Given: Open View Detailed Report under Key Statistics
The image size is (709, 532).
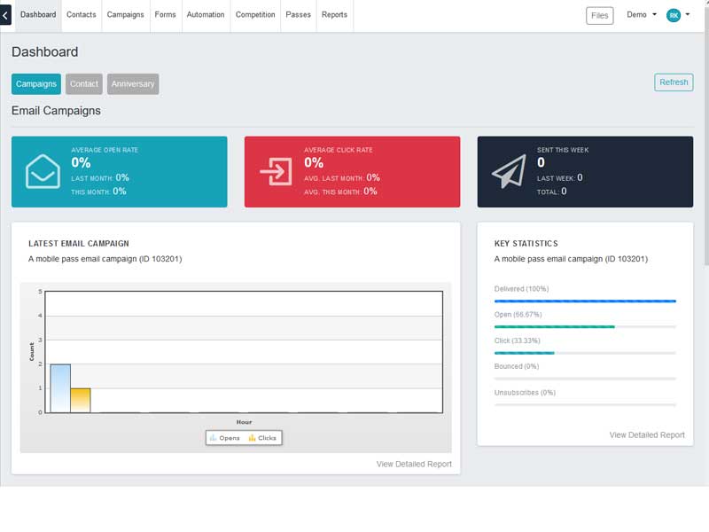Looking at the screenshot, I should (x=647, y=435).
